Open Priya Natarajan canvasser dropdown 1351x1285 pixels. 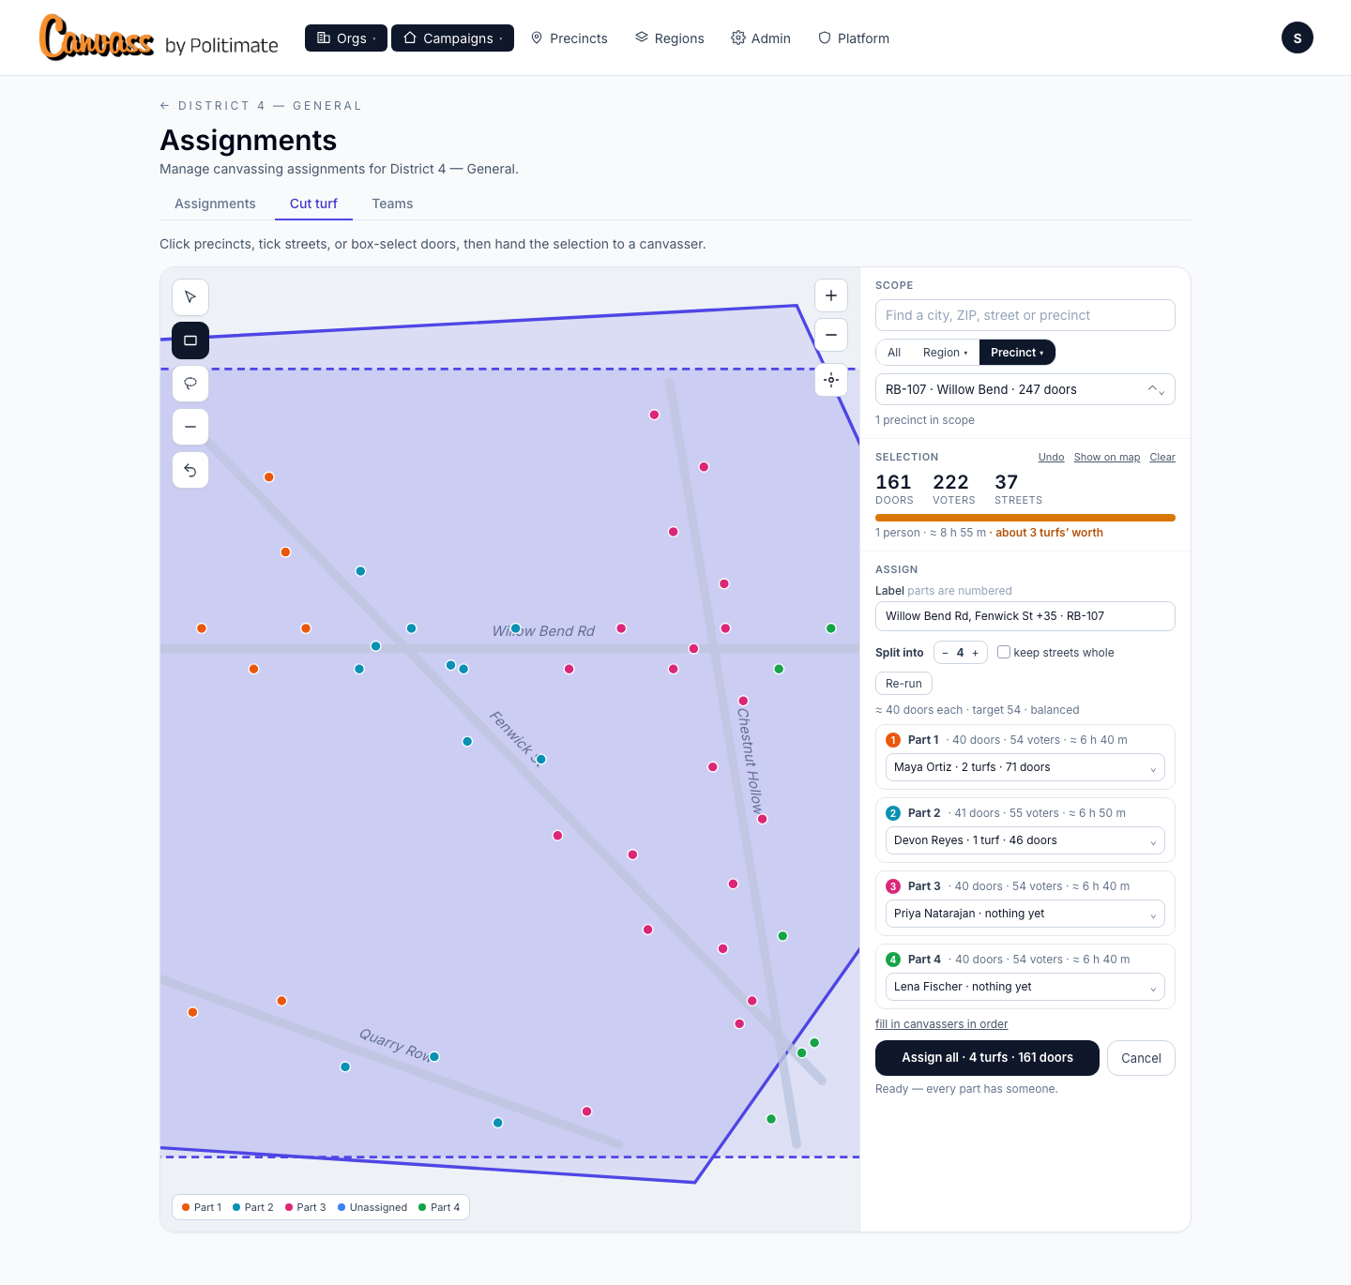[x=1025, y=914]
